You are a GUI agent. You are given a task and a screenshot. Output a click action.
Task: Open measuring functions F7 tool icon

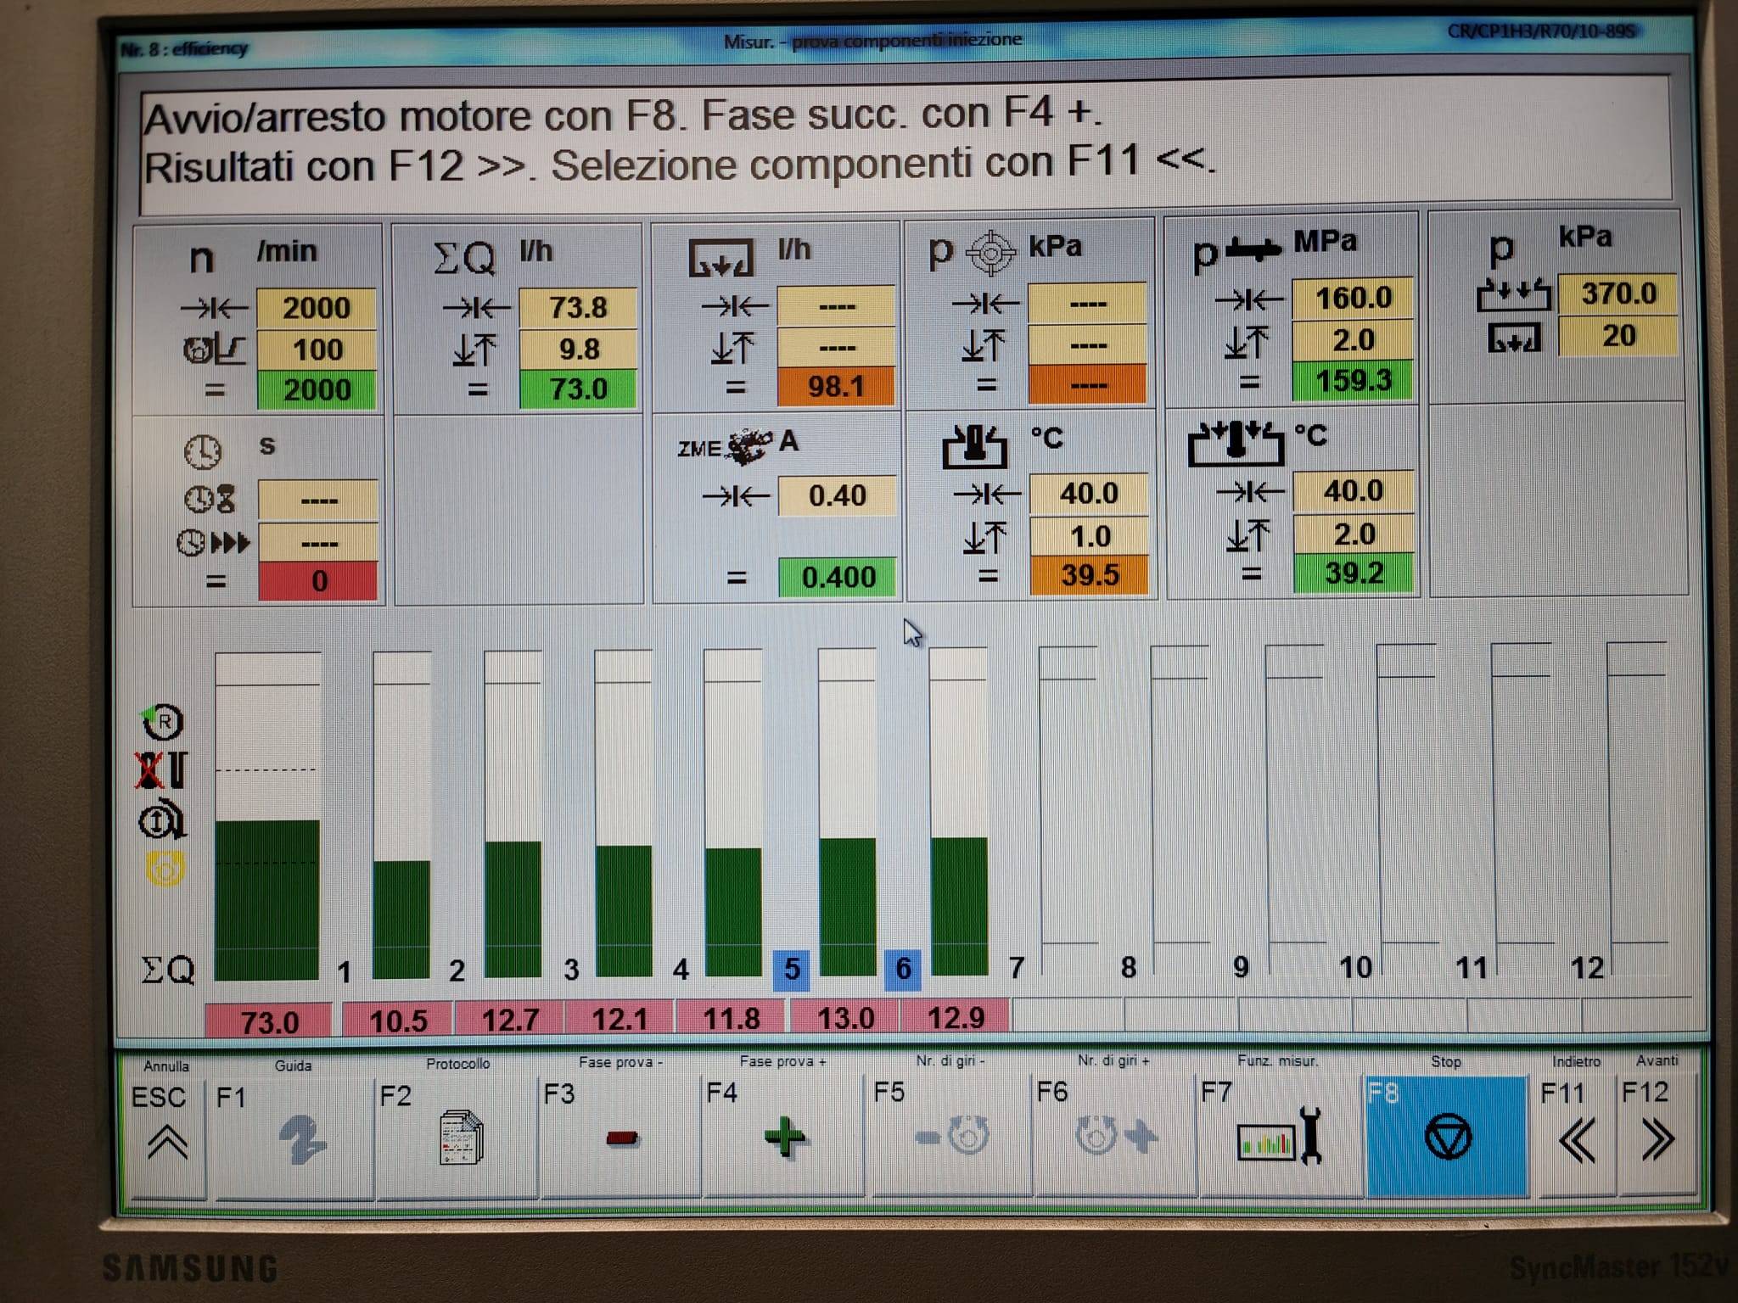pyautogui.click(x=1280, y=1134)
